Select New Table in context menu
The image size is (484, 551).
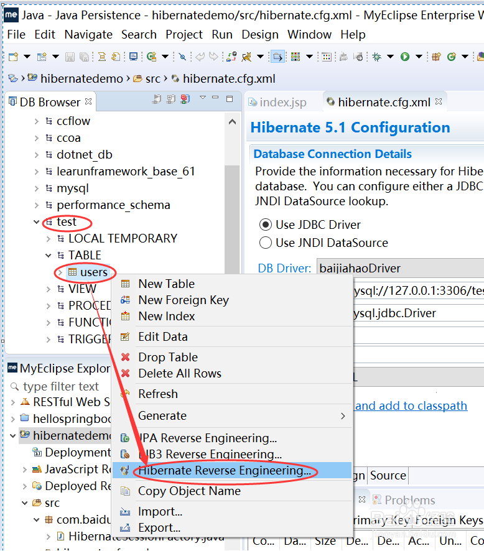click(x=232, y=284)
